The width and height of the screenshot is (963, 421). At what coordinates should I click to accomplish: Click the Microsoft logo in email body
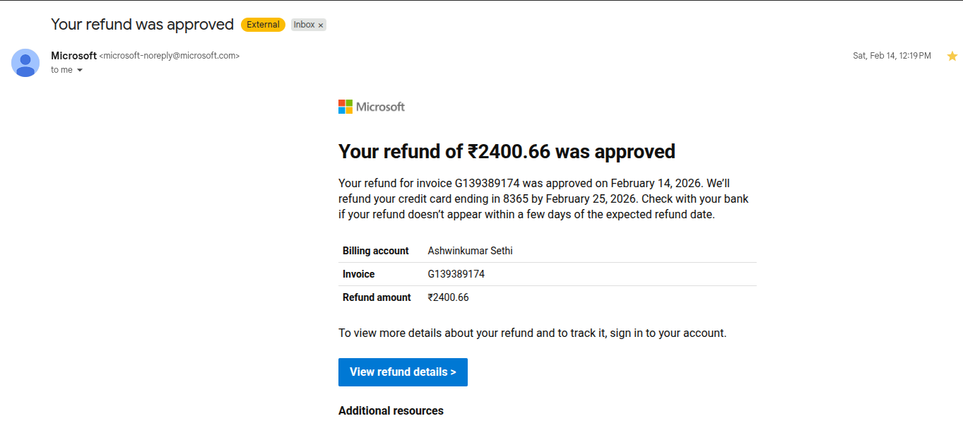[372, 107]
